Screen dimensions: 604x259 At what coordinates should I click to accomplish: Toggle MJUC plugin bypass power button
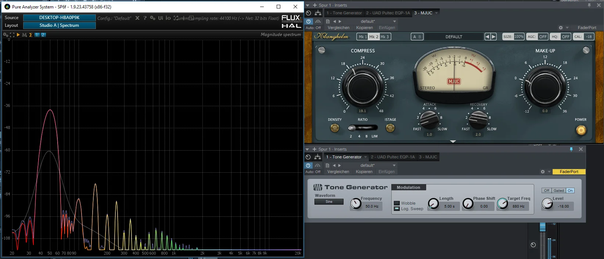pos(308,21)
